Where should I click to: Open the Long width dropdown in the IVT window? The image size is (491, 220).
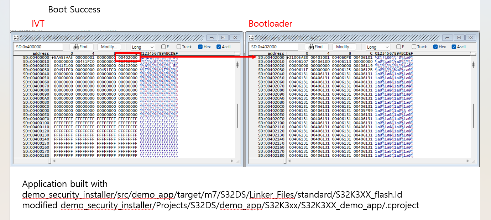pyautogui.click(x=143, y=47)
